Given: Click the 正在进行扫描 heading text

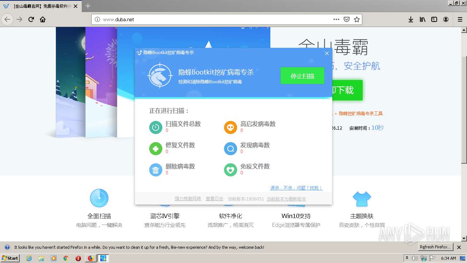Looking at the screenshot, I should click(x=169, y=111).
